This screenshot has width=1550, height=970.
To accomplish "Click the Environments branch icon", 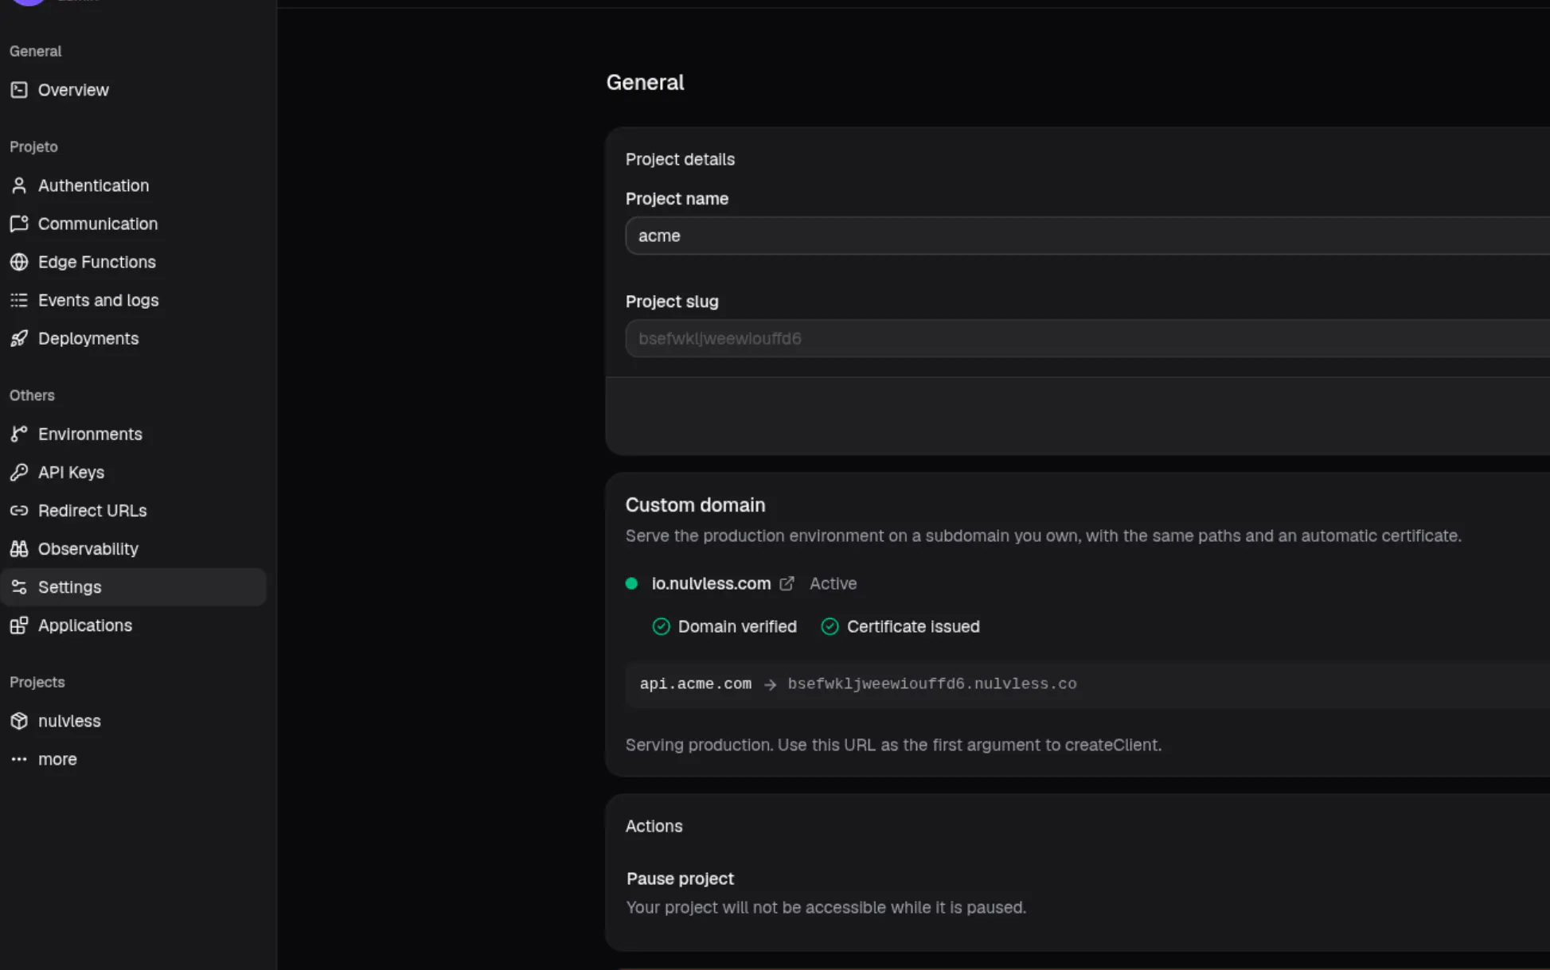I will [x=19, y=434].
